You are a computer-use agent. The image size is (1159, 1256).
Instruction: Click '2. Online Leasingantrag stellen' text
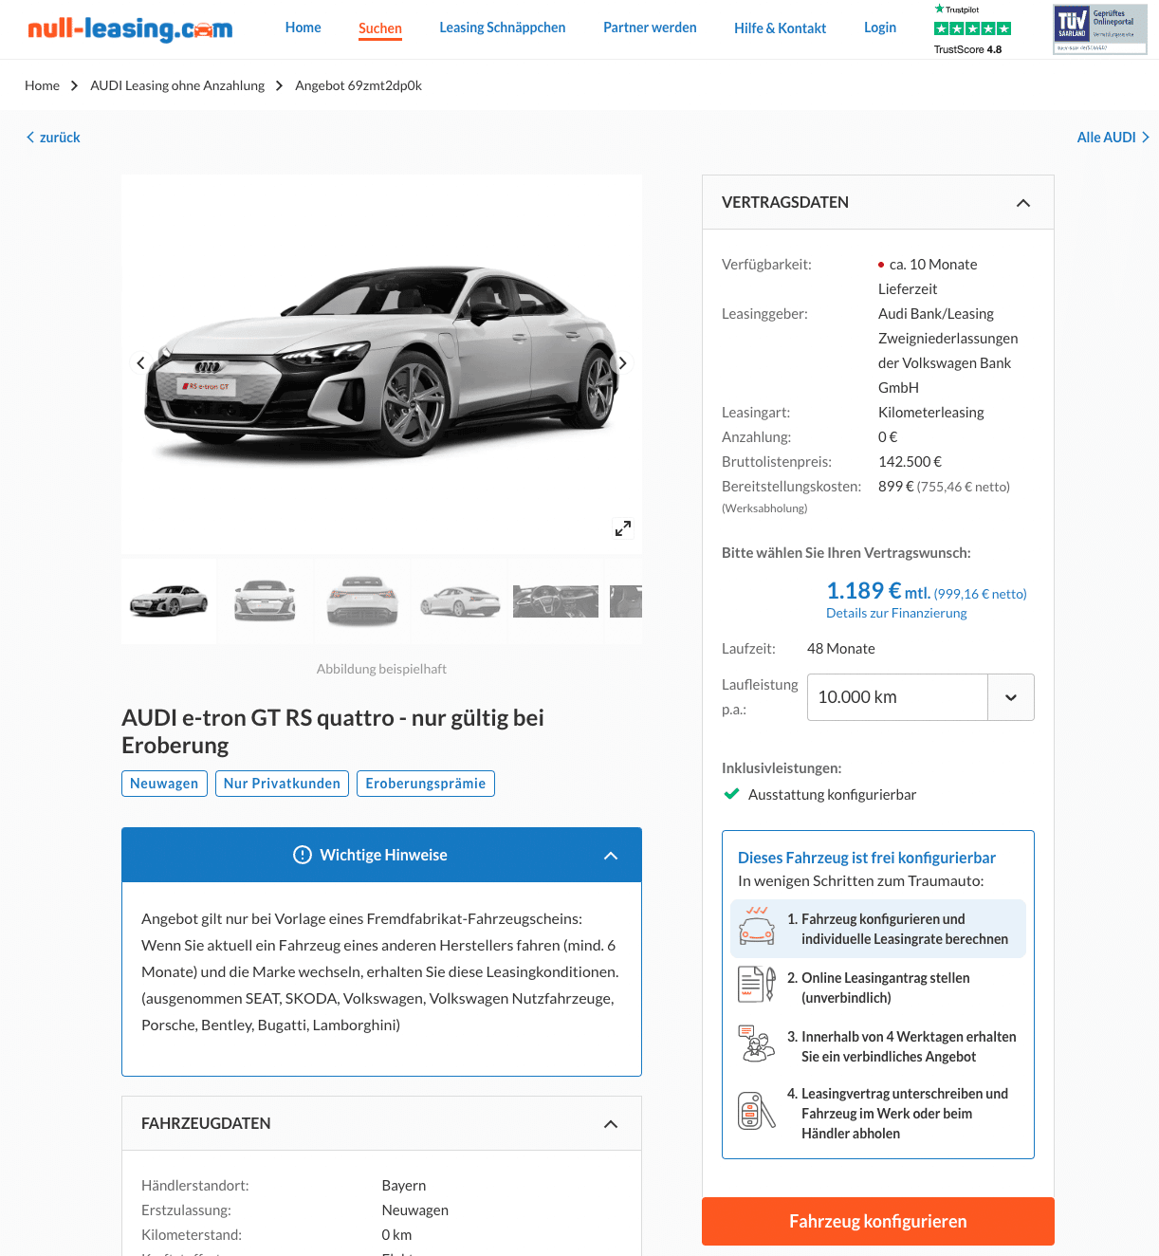point(878,988)
